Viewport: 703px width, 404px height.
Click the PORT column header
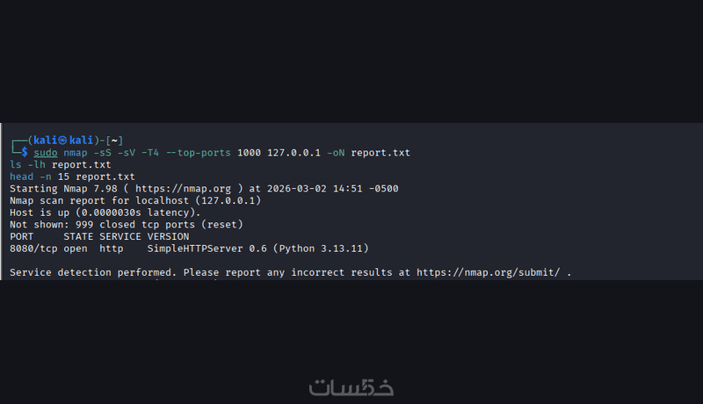[x=22, y=236]
